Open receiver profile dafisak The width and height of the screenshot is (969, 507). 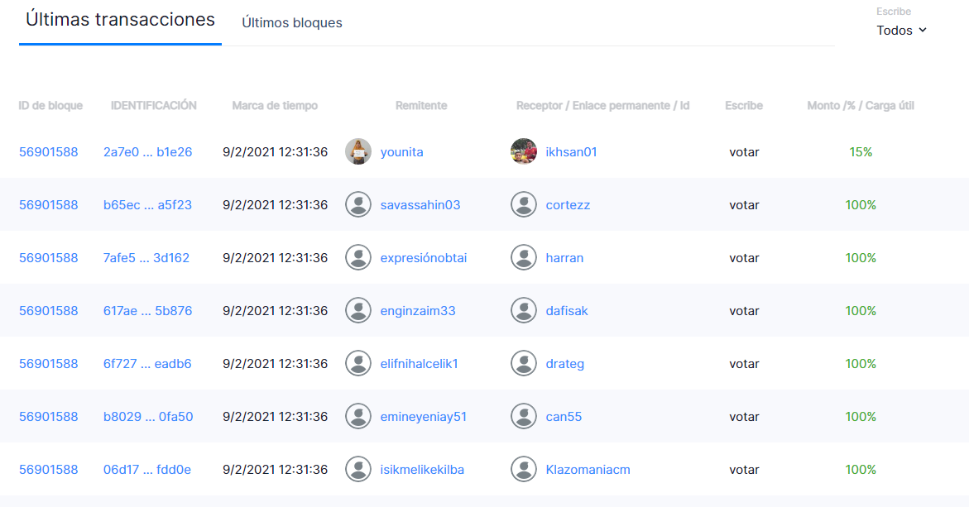pyautogui.click(x=567, y=311)
